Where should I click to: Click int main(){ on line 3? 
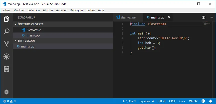coord(141,33)
